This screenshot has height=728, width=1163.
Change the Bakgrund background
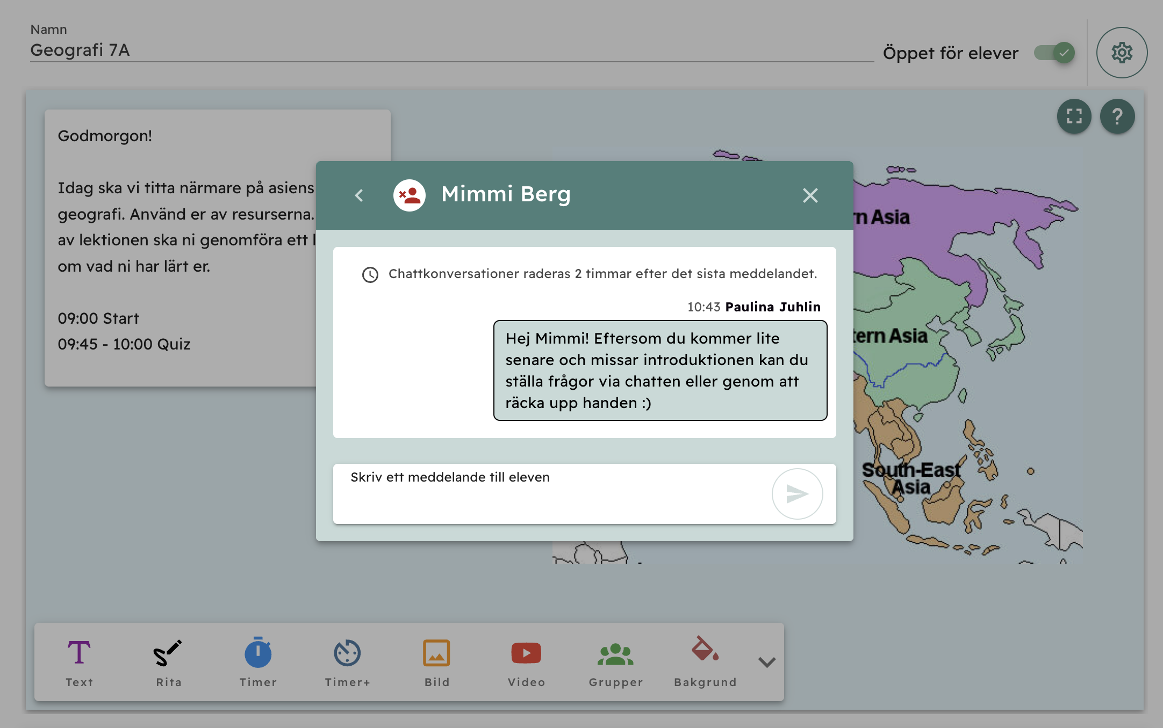(705, 662)
